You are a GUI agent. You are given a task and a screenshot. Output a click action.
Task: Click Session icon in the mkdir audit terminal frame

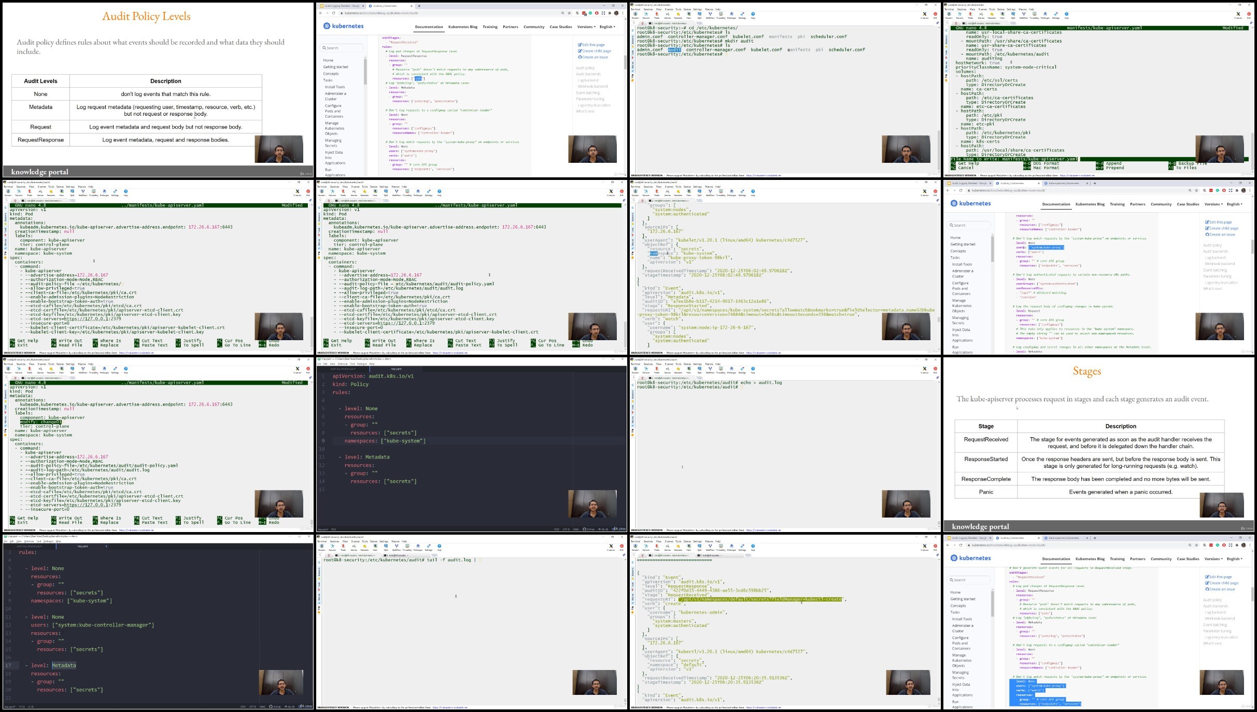pyautogui.click(x=635, y=16)
